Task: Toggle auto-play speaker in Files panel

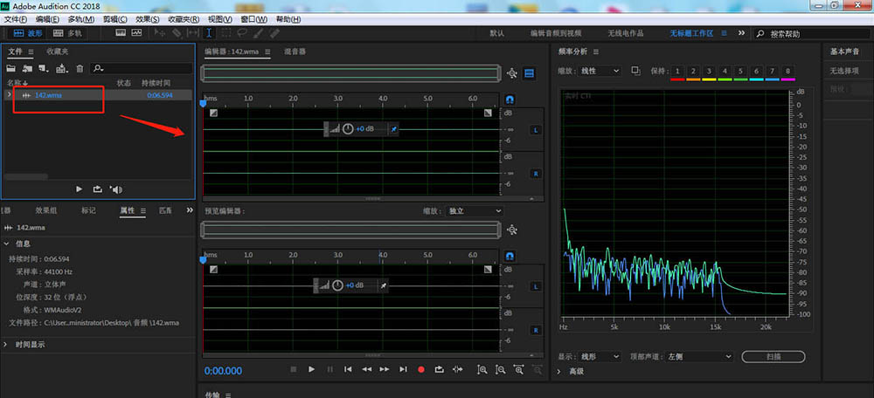Action: (x=116, y=189)
